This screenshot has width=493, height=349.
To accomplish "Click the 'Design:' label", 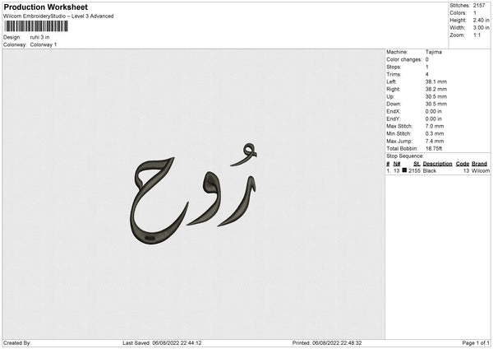I will click(x=12, y=37).
